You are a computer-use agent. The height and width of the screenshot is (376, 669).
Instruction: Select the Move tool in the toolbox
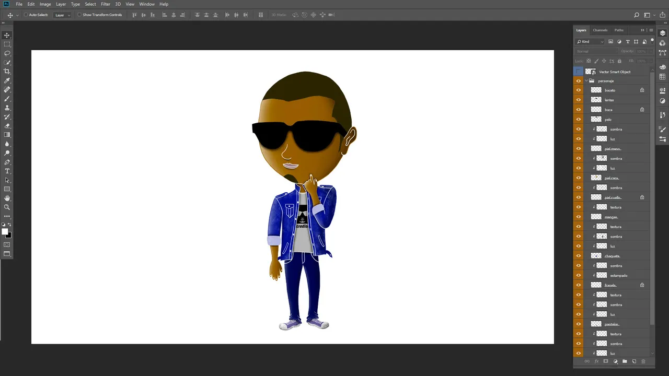click(x=7, y=35)
